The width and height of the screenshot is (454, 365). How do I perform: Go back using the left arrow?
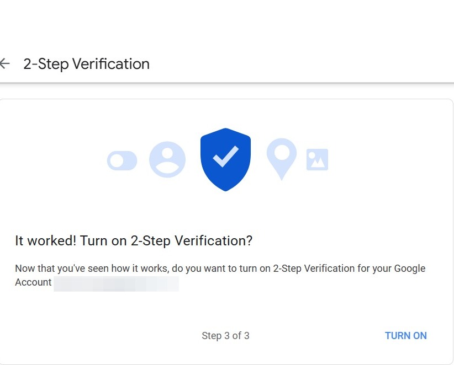pyautogui.click(x=5, y=63)
